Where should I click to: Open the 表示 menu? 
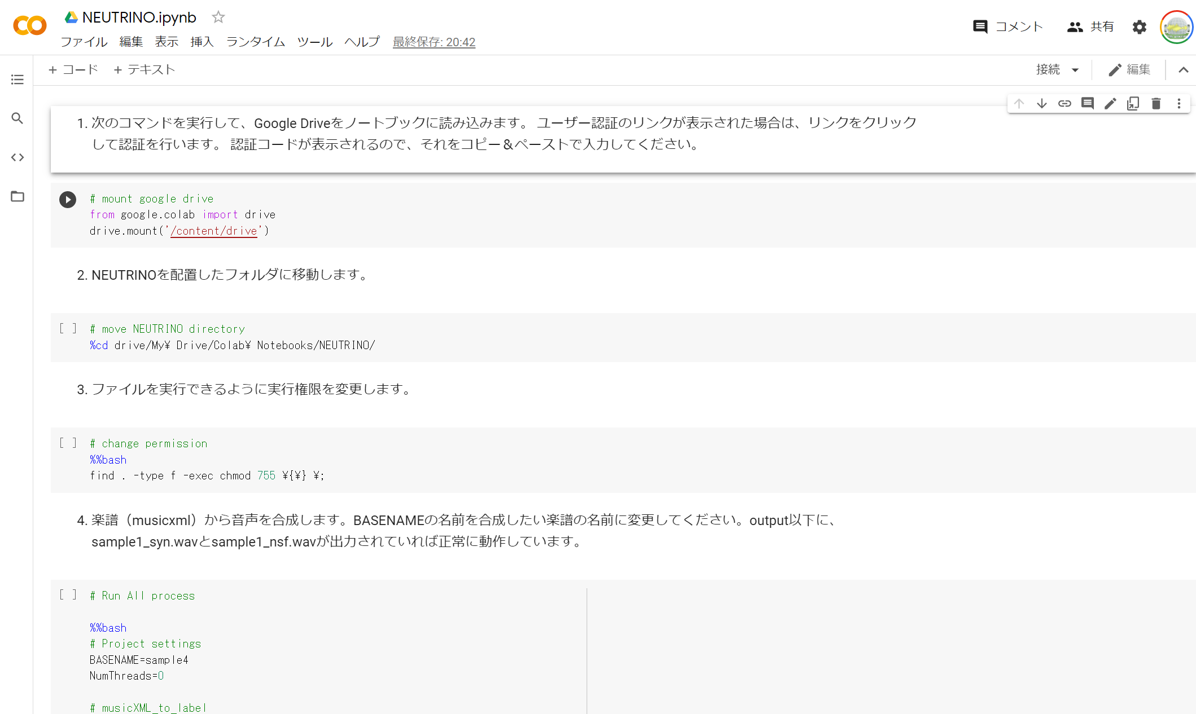(167, 42)
